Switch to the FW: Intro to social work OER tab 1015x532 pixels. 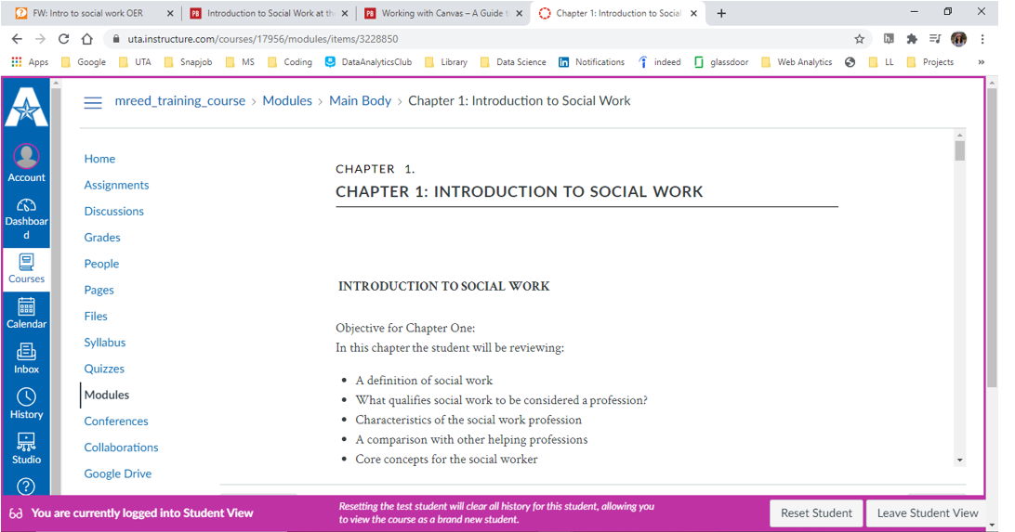pyautogui.click(x=88, y=13)
